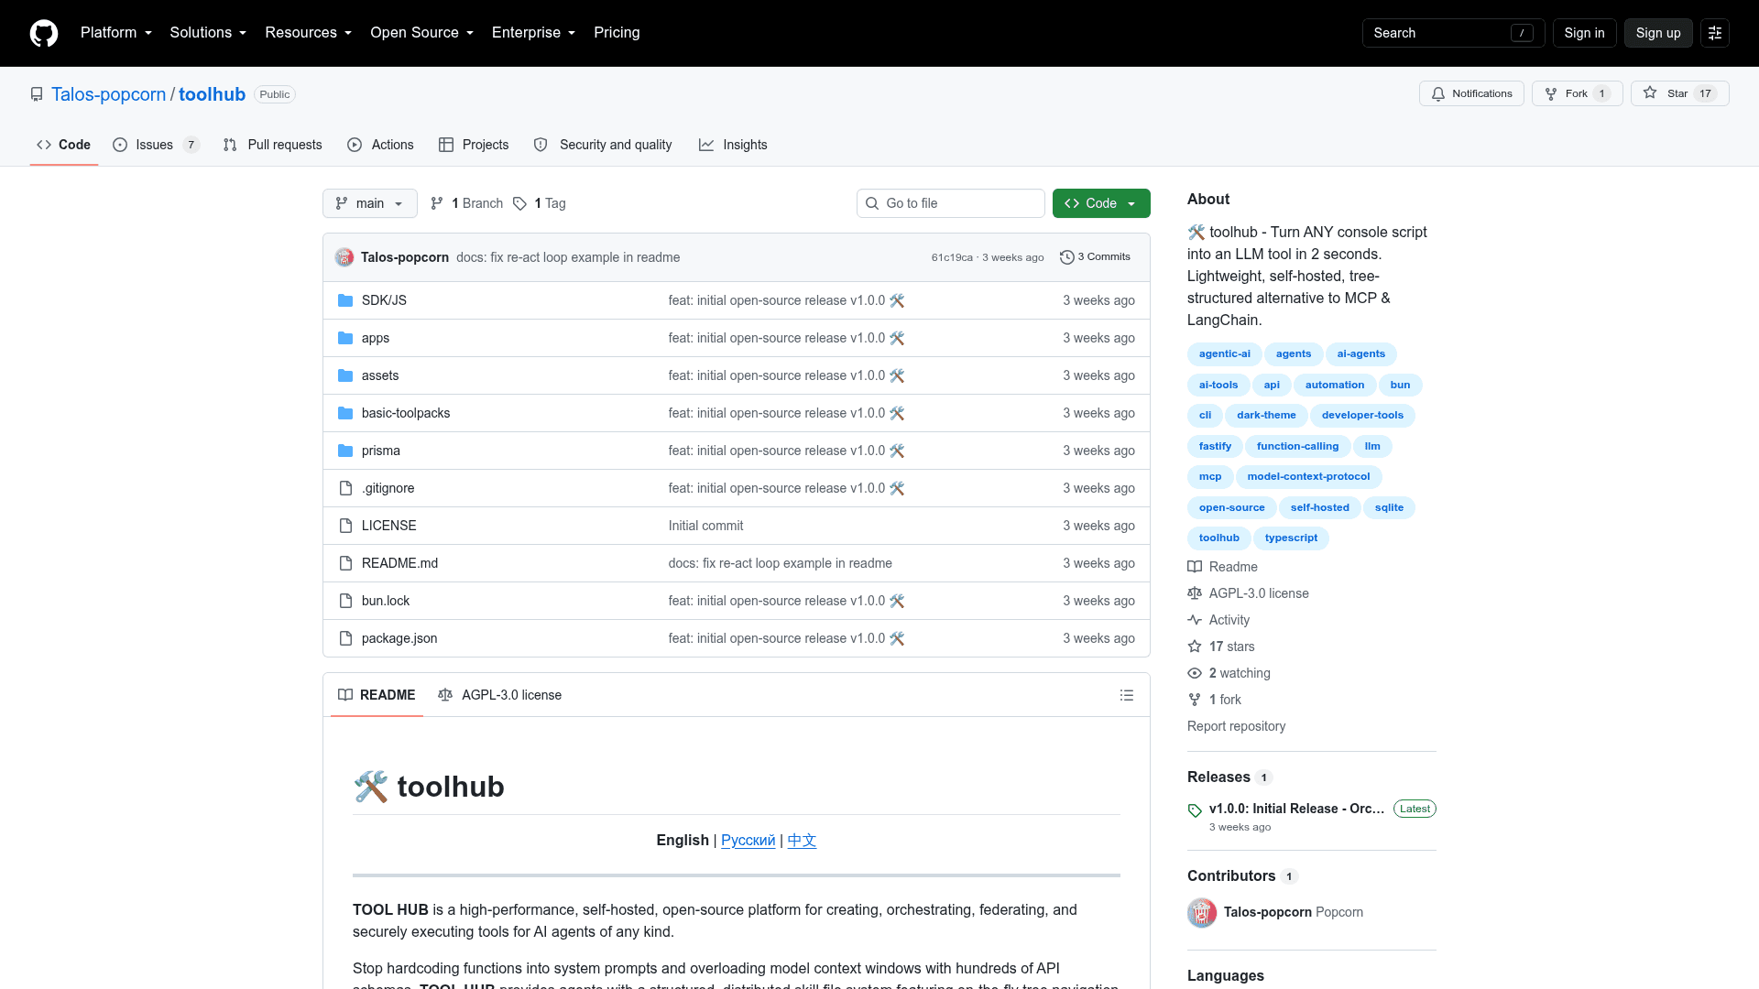View the 17 stars stargazers
The width and height of the screenshot is (1759, 989).
click(x=1231, y=647)
